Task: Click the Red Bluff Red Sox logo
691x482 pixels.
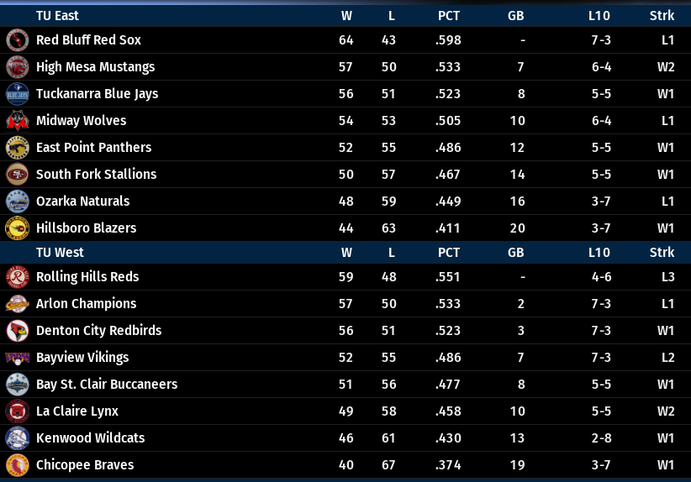Action: [17, 40]
